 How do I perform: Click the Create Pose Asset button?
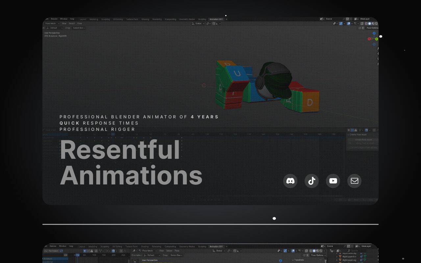pyautogui.click(x=363, y=140)
